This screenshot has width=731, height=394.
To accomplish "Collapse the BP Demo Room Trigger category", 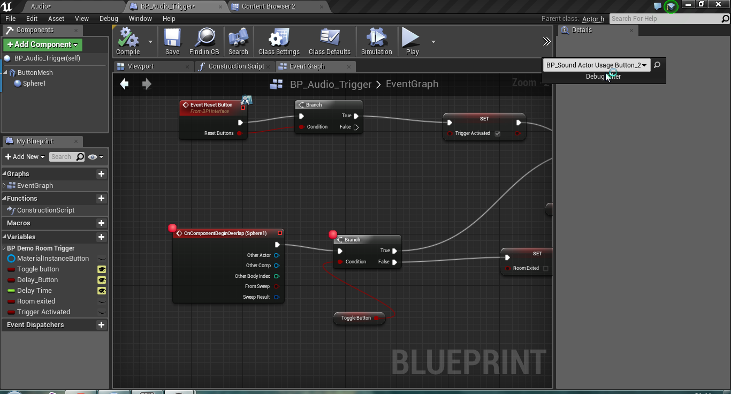I will tap(4, 248).
